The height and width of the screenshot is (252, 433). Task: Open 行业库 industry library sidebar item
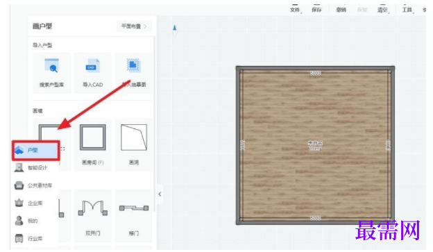pyautogui.click(x=28, y=238)
